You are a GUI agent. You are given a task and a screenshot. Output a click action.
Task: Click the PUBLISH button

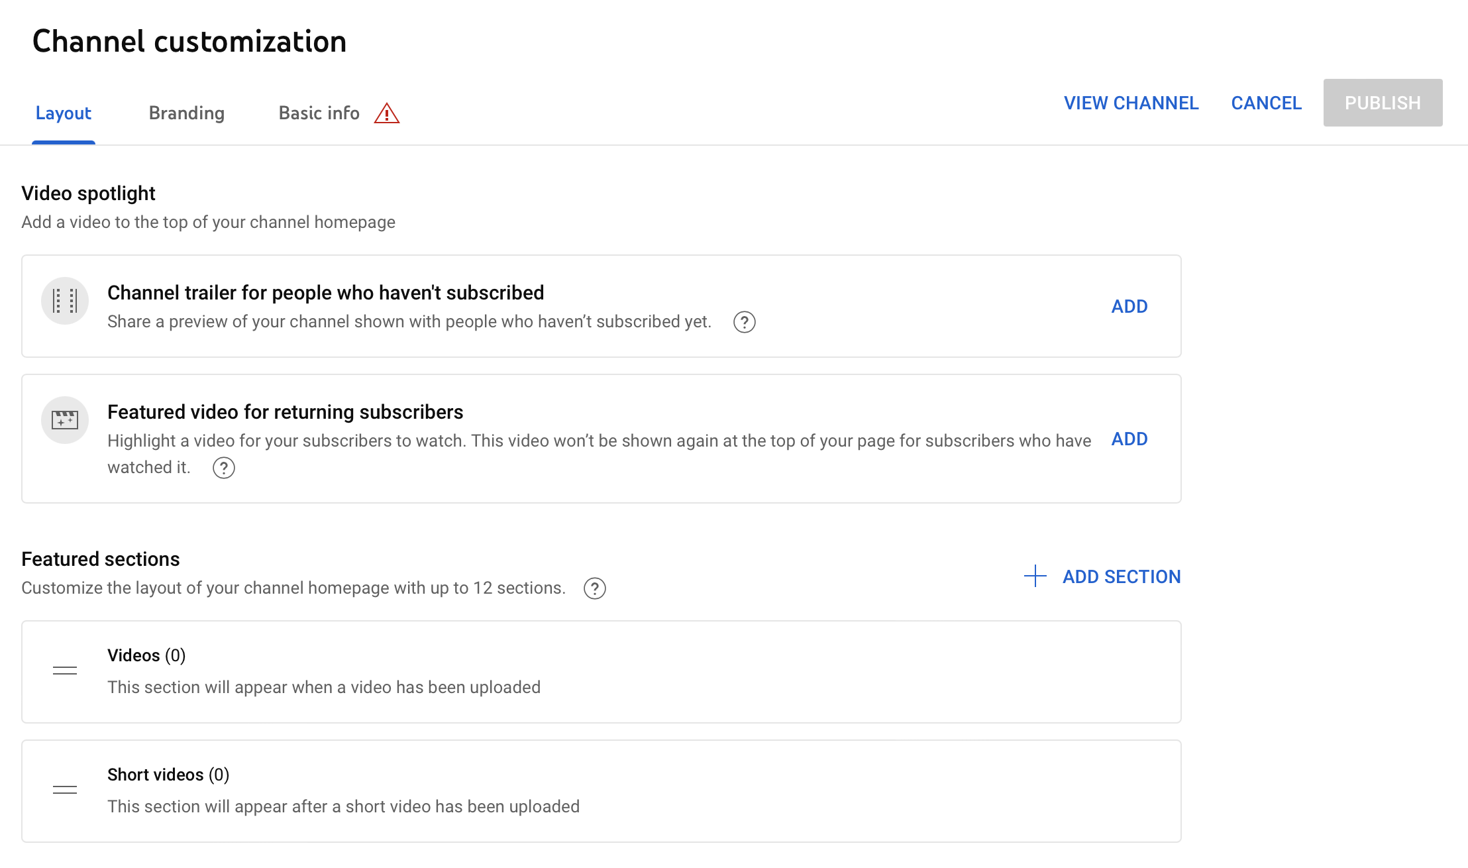coord(1383,103)
